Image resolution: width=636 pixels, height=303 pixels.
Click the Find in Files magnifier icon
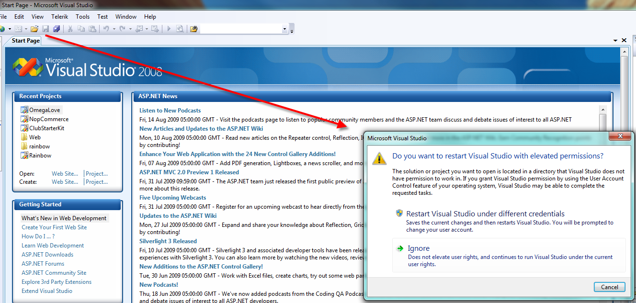[180, 29]
